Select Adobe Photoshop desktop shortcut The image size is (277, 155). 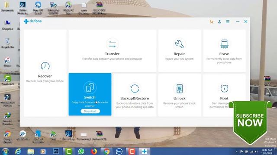pyautogui.click(x=23, y=8)
